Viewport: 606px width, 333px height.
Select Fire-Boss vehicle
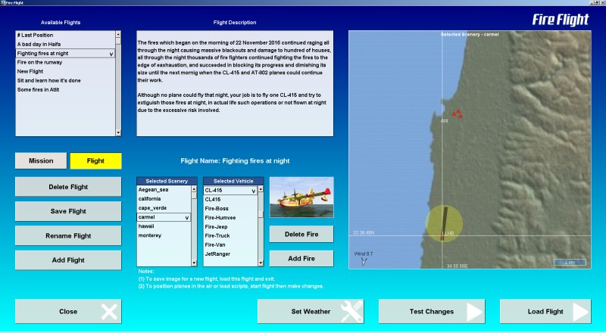[x=230, y=209]
